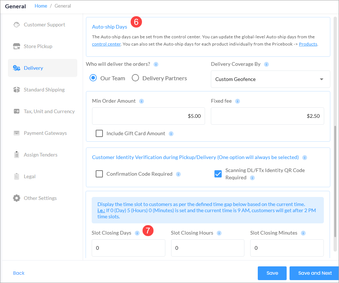Click info icon beside Fixed fee
This screenshot has width=339, height=283.
238,101
